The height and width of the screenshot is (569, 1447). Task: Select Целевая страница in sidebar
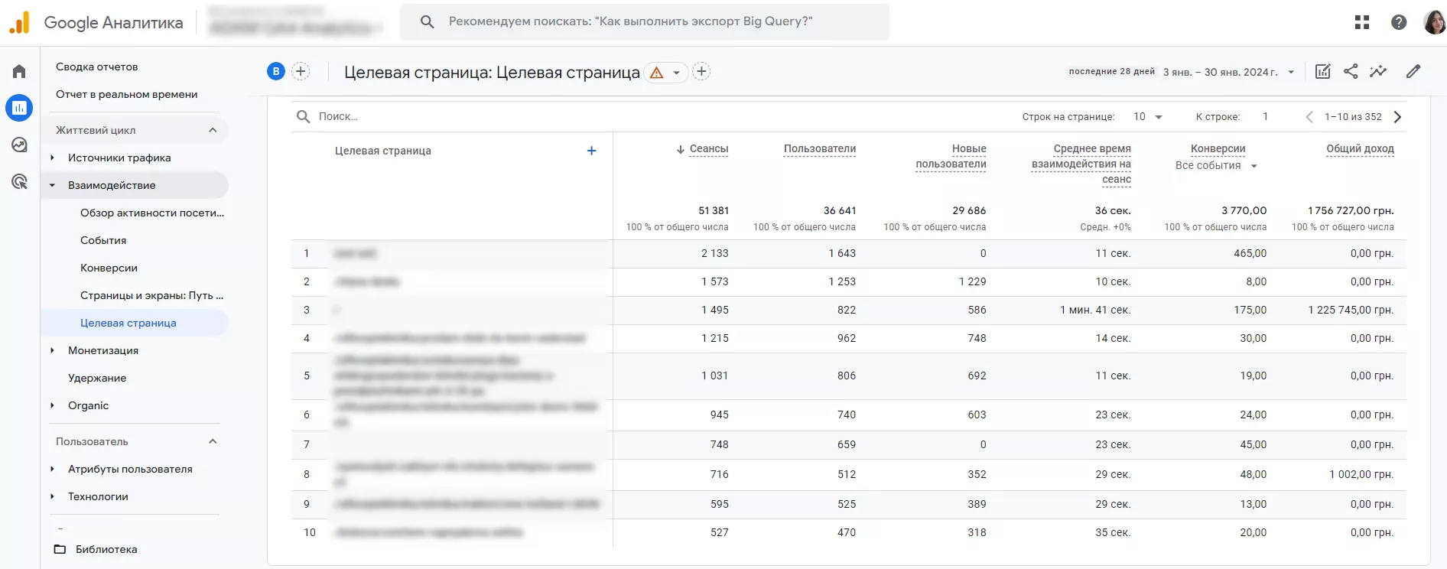click(x=128, y=323)
